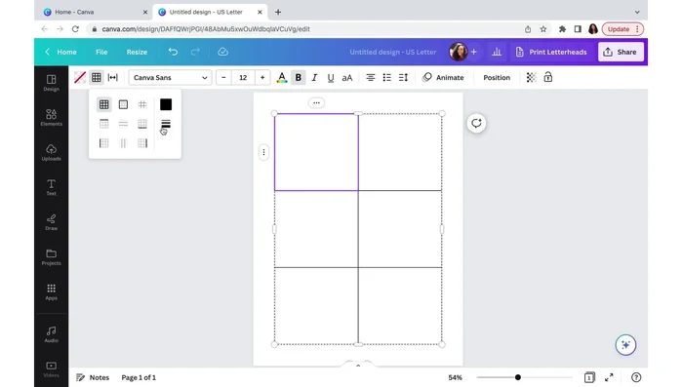Select left border option
The height and width of the screenshot is (387, 682).
click(104, 143)
